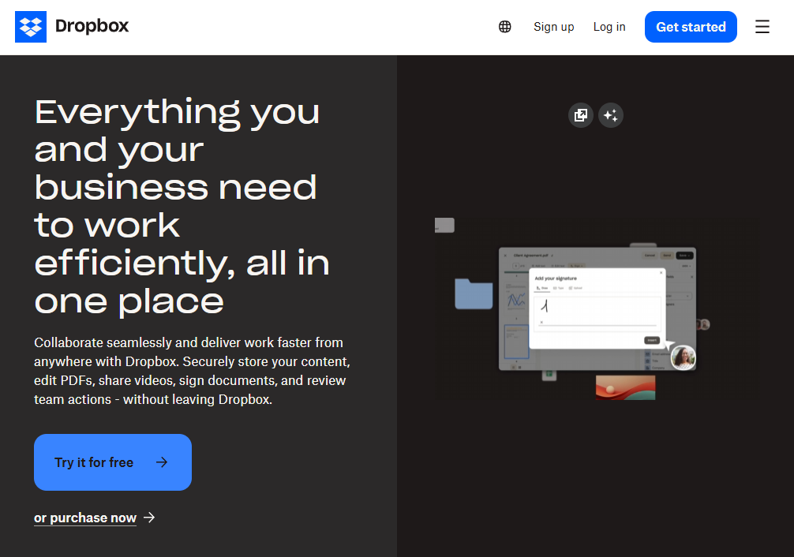Click the Dropbox logo icon
794x557 pixels.
(31, 27)
